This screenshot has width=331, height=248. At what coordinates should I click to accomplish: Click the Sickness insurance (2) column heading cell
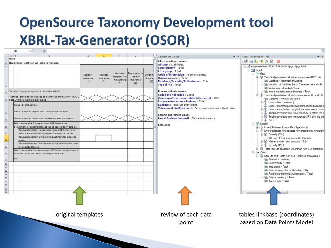tap(104, 78)
